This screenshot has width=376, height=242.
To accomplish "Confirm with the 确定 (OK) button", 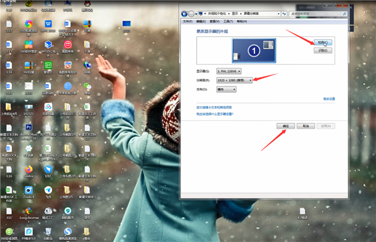I will 286,126.
